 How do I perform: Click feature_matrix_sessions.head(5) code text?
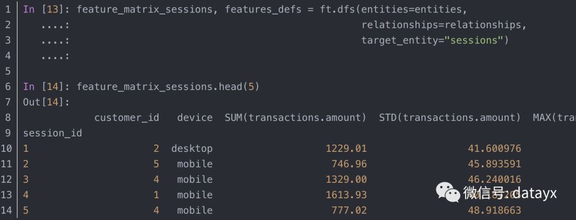[168, 86]
